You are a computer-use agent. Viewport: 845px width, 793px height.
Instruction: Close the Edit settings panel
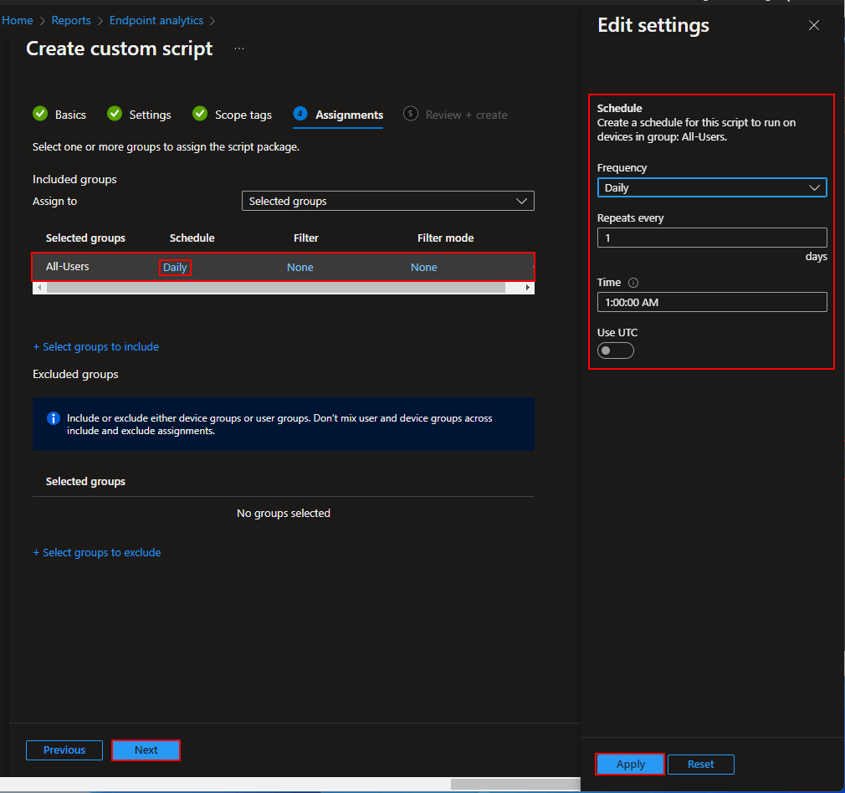point(813,26)
